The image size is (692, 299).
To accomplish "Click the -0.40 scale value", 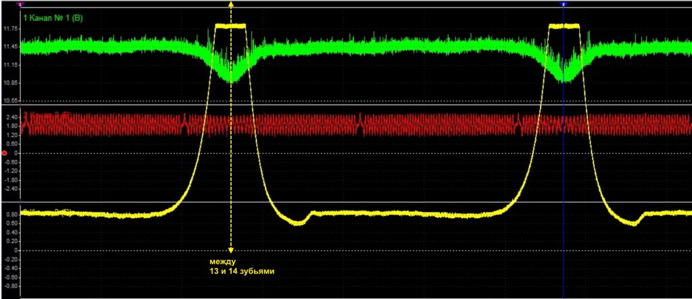I will [x=12, y=268].
